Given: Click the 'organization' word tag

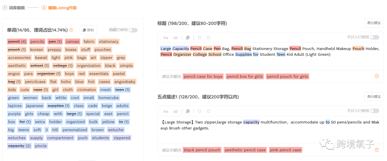Looking at the screenshot, I should pyautogui.click(x=89, y=65).
